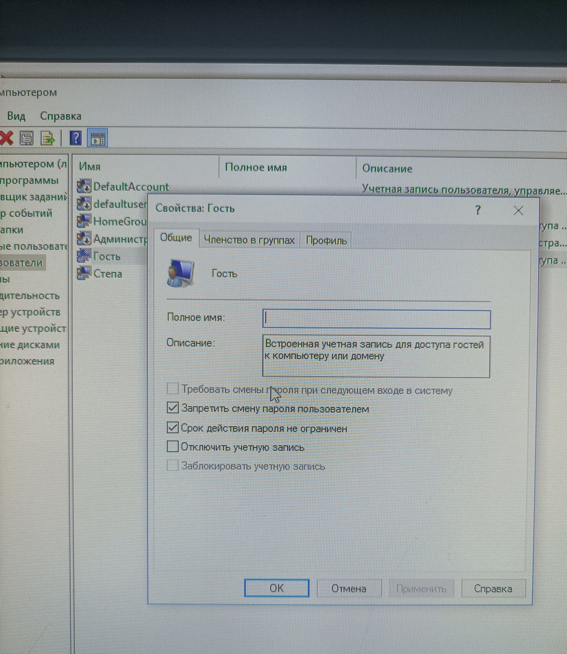The width and height of the screenshot is (567, 654).
Task: Enable Отключить учетную запись checkbox
Action: coord(172,447)
